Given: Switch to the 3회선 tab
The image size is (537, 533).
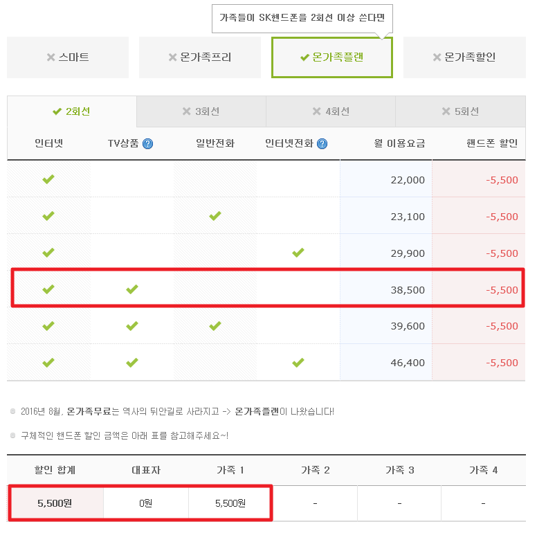Looking at the screenshot, I should point(201,111).
